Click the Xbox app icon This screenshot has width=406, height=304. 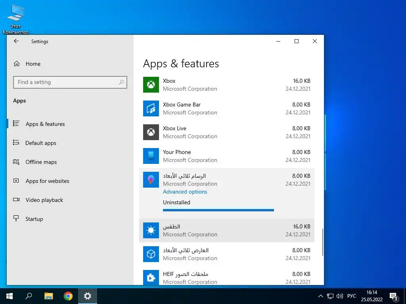point(151,85)
